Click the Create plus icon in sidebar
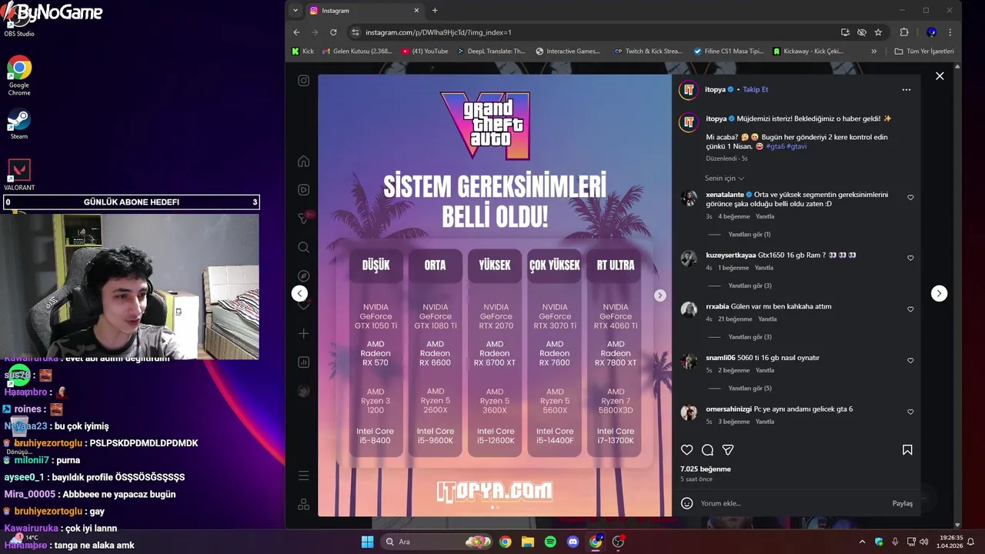 (304, 333)
